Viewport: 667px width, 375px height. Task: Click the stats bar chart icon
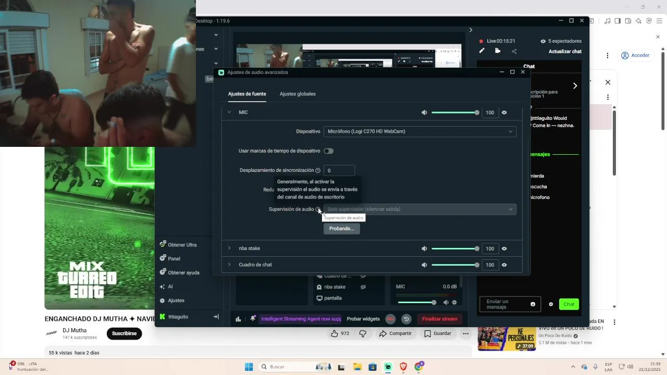(238, 319)
